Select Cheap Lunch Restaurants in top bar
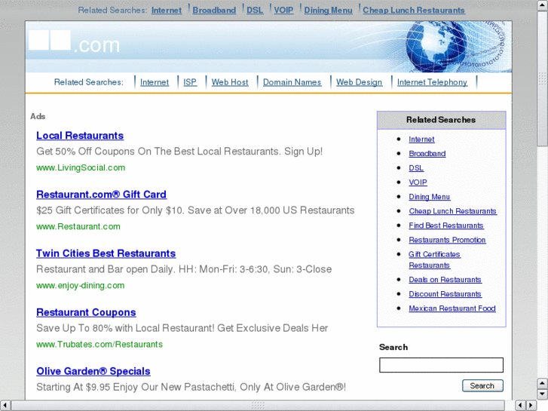Screen dimensions: 548x411 (x=414, y=10)
